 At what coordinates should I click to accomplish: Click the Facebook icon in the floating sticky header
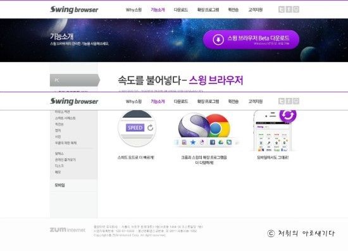(289, 101)
